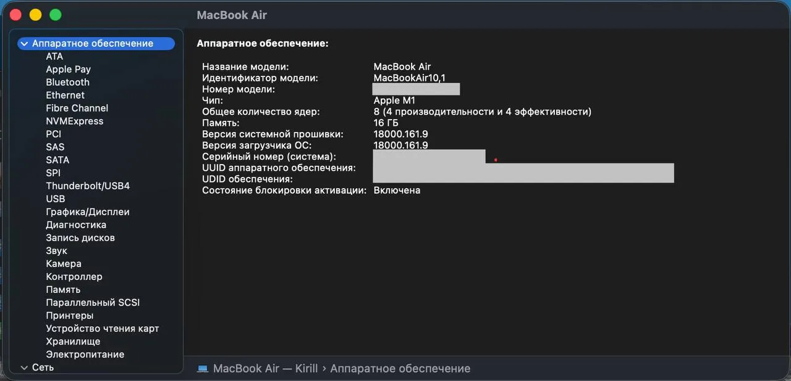Click Аппаратное обеспечение in path bar
791x381 pixels.
pos(400,369)
